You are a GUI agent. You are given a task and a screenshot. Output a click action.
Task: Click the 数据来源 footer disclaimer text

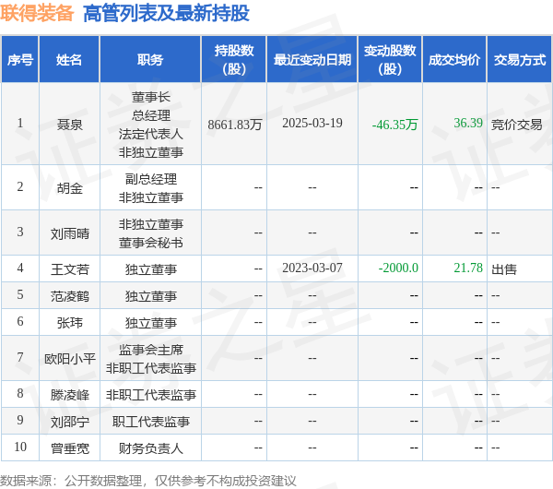pos(148,481)
